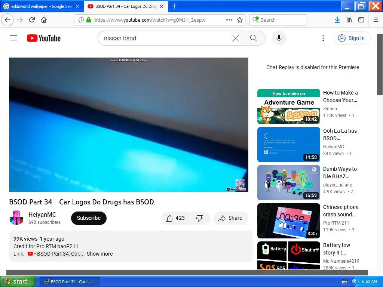The width and height of the screenshot is (383, 287).
Task: Open Dumb Ways to Die BHAZ thumbnail
Action: click(288, 182)
